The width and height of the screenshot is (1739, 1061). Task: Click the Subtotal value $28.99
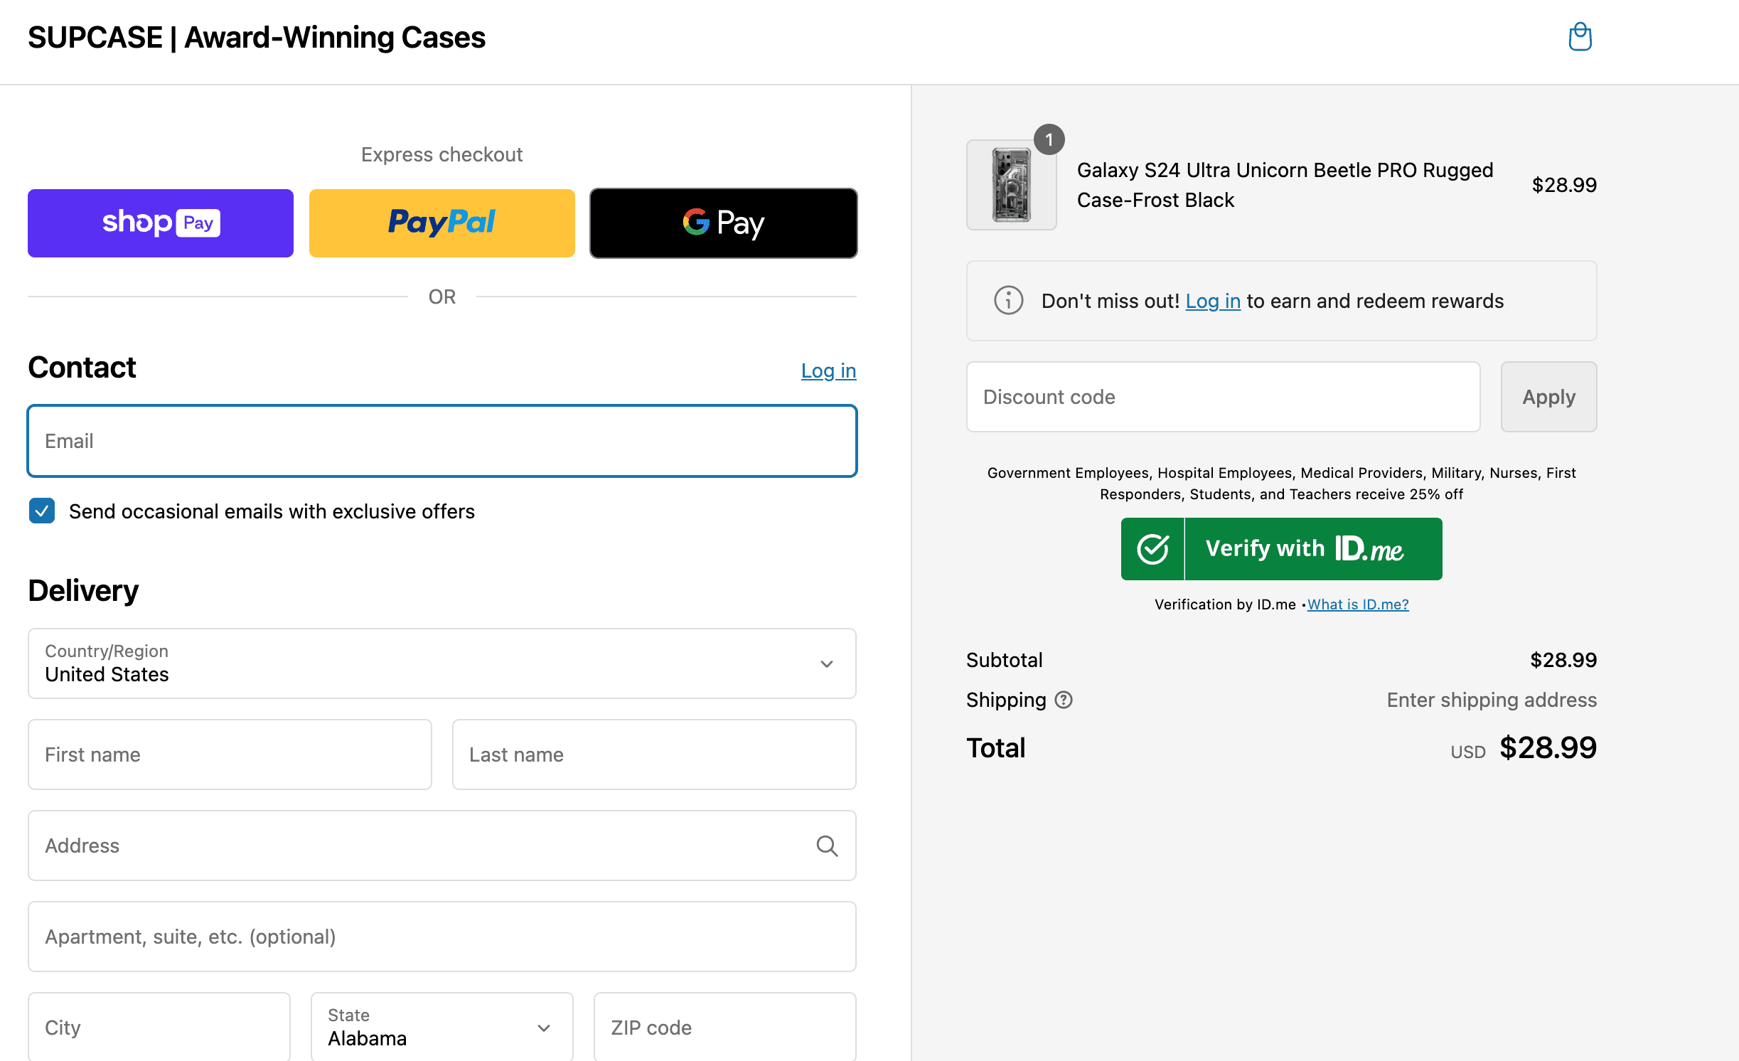pyautogui.click(x=1563, y=660)
